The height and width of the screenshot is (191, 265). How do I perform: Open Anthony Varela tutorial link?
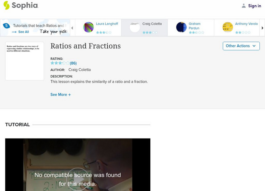coord(246,24)
